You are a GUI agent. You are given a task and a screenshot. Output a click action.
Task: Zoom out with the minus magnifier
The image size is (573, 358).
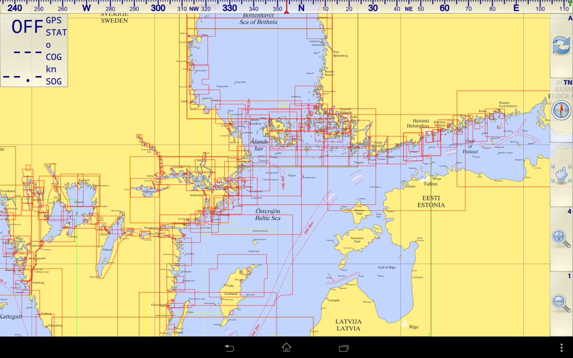point(561,303)
